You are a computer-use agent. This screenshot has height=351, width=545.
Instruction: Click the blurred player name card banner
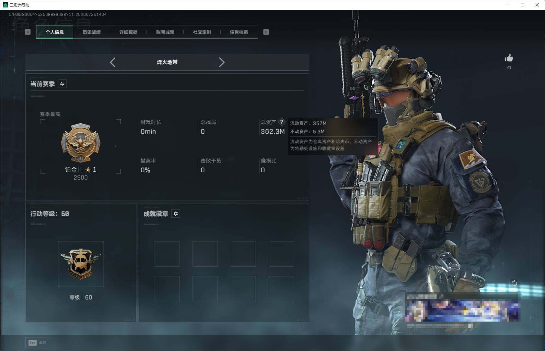(x=463, y=311)
